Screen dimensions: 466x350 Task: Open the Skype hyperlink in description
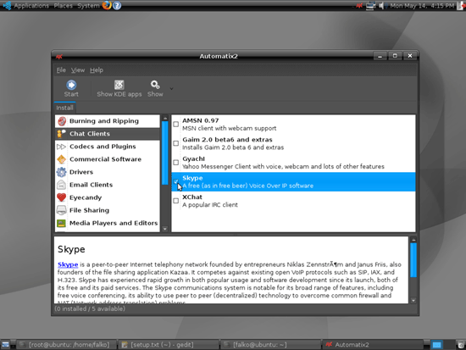[68, 264]
